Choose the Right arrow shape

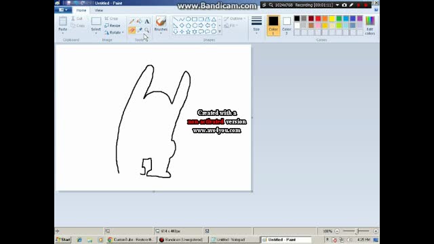[201, 26]
